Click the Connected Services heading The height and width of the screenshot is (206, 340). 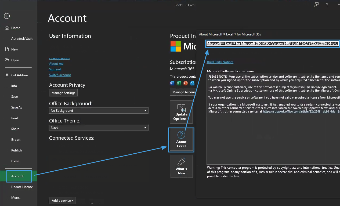pyautogui.click(x=72, y=138)
